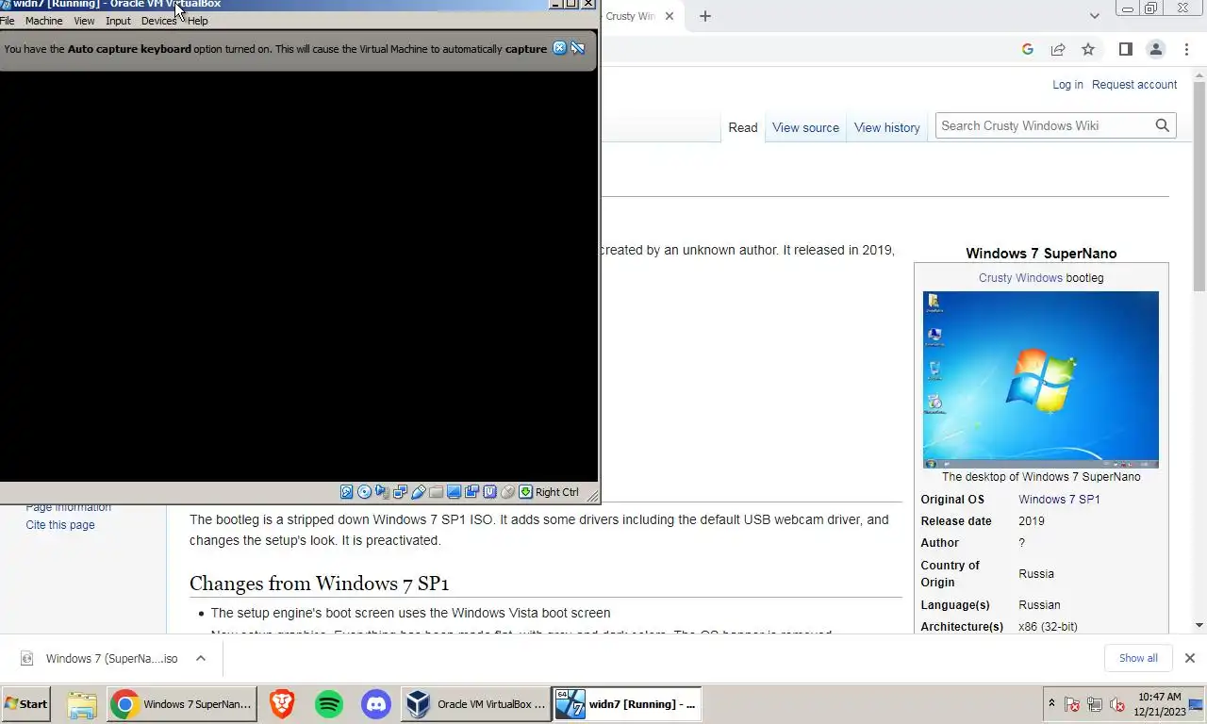The image size is (1207, 724).
Task: Click Show all downloads button
Action: [1138, 658]
